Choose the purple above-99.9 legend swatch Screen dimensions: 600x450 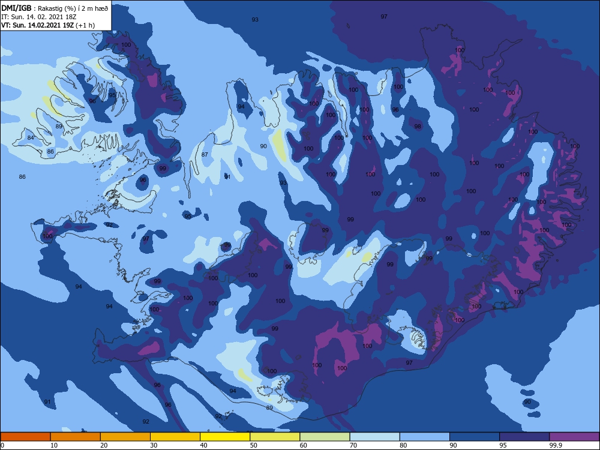pos(574,437)
